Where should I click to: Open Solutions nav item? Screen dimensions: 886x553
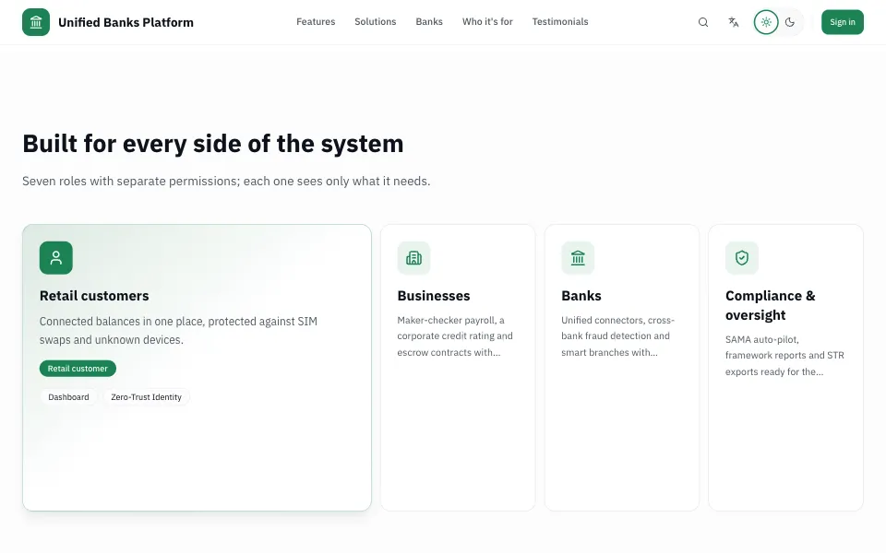376,21
